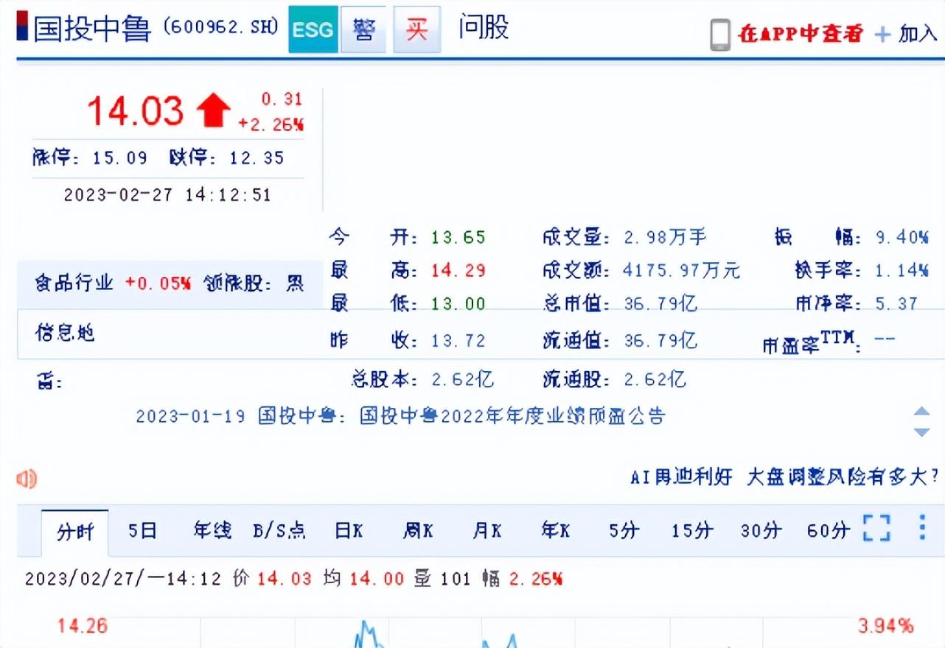Viewport: 945px width, 648px height.
Task: Open AI再迎利好 news headline
Action: click(x=681, y=477)
